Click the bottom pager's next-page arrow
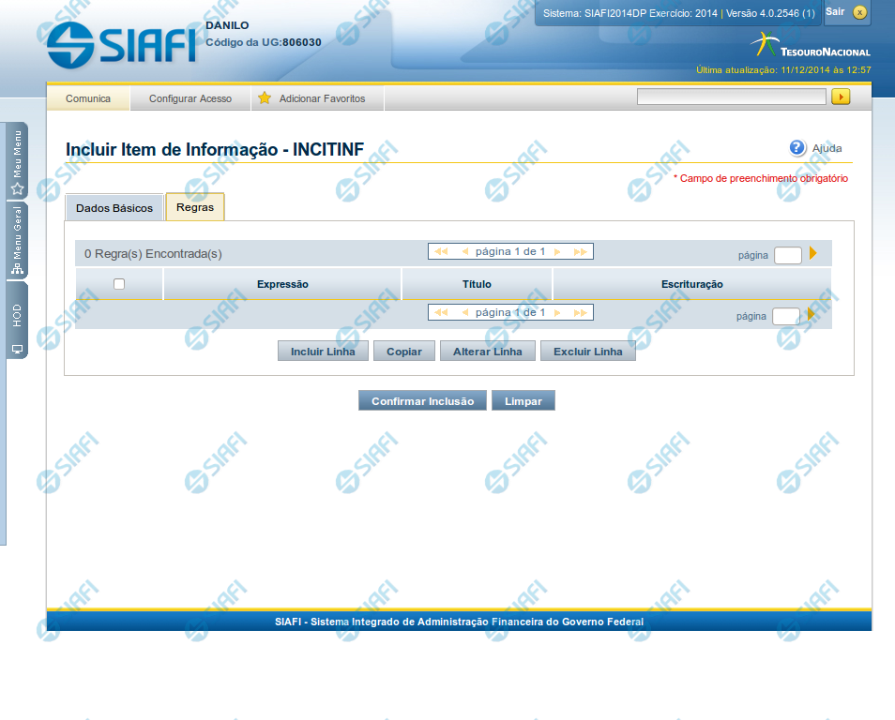The image size is (895, 720). tap(557, 312)
